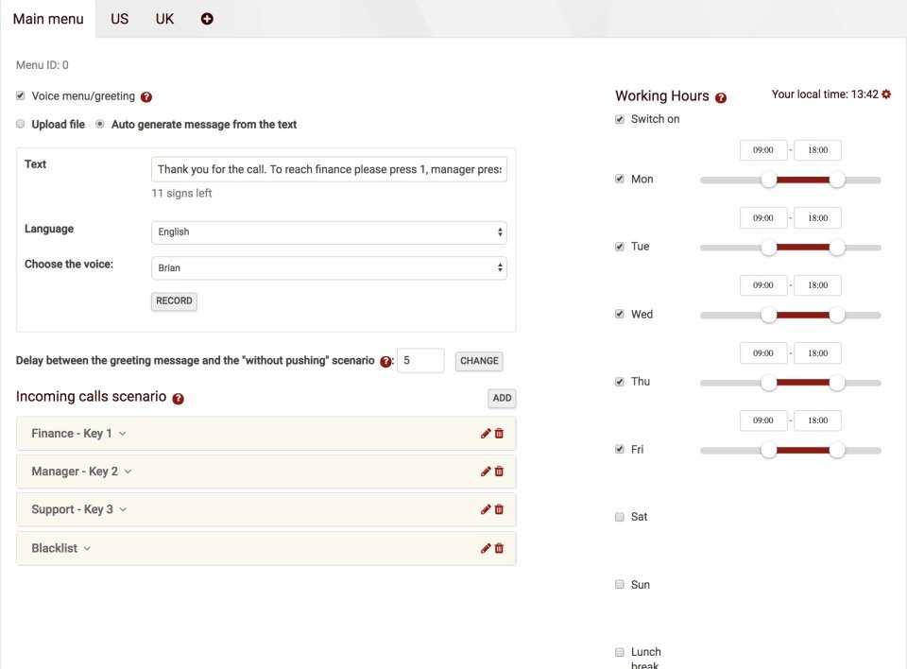
Task: Edit the Finance - Key 1 scenario
Action: (488, 433)
